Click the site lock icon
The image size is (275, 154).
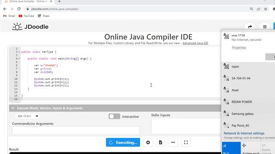click(27, 9)
